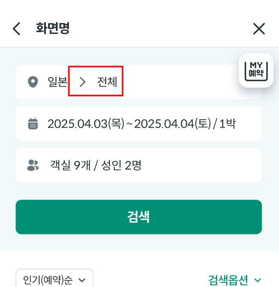Click the 화면명 screen title
Viewport: 279px width, 287px height.
pos(53,29)
